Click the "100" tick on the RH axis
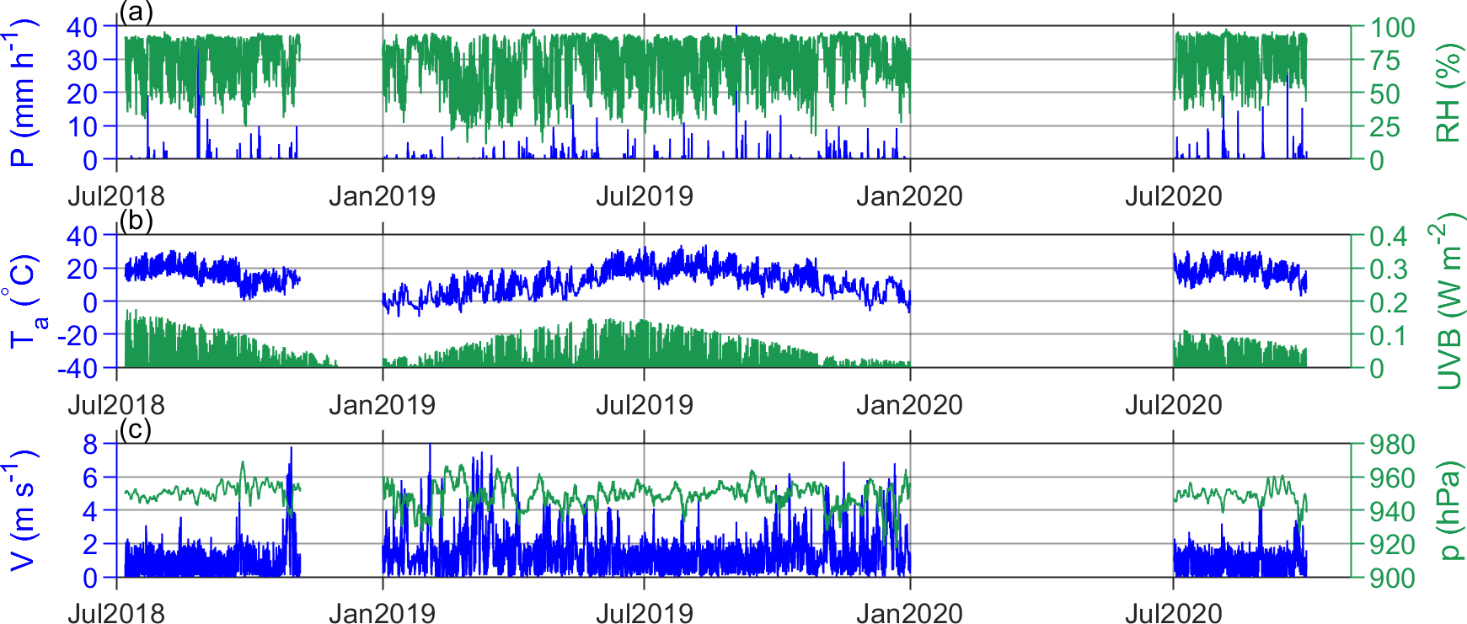 click(1392, 27)
